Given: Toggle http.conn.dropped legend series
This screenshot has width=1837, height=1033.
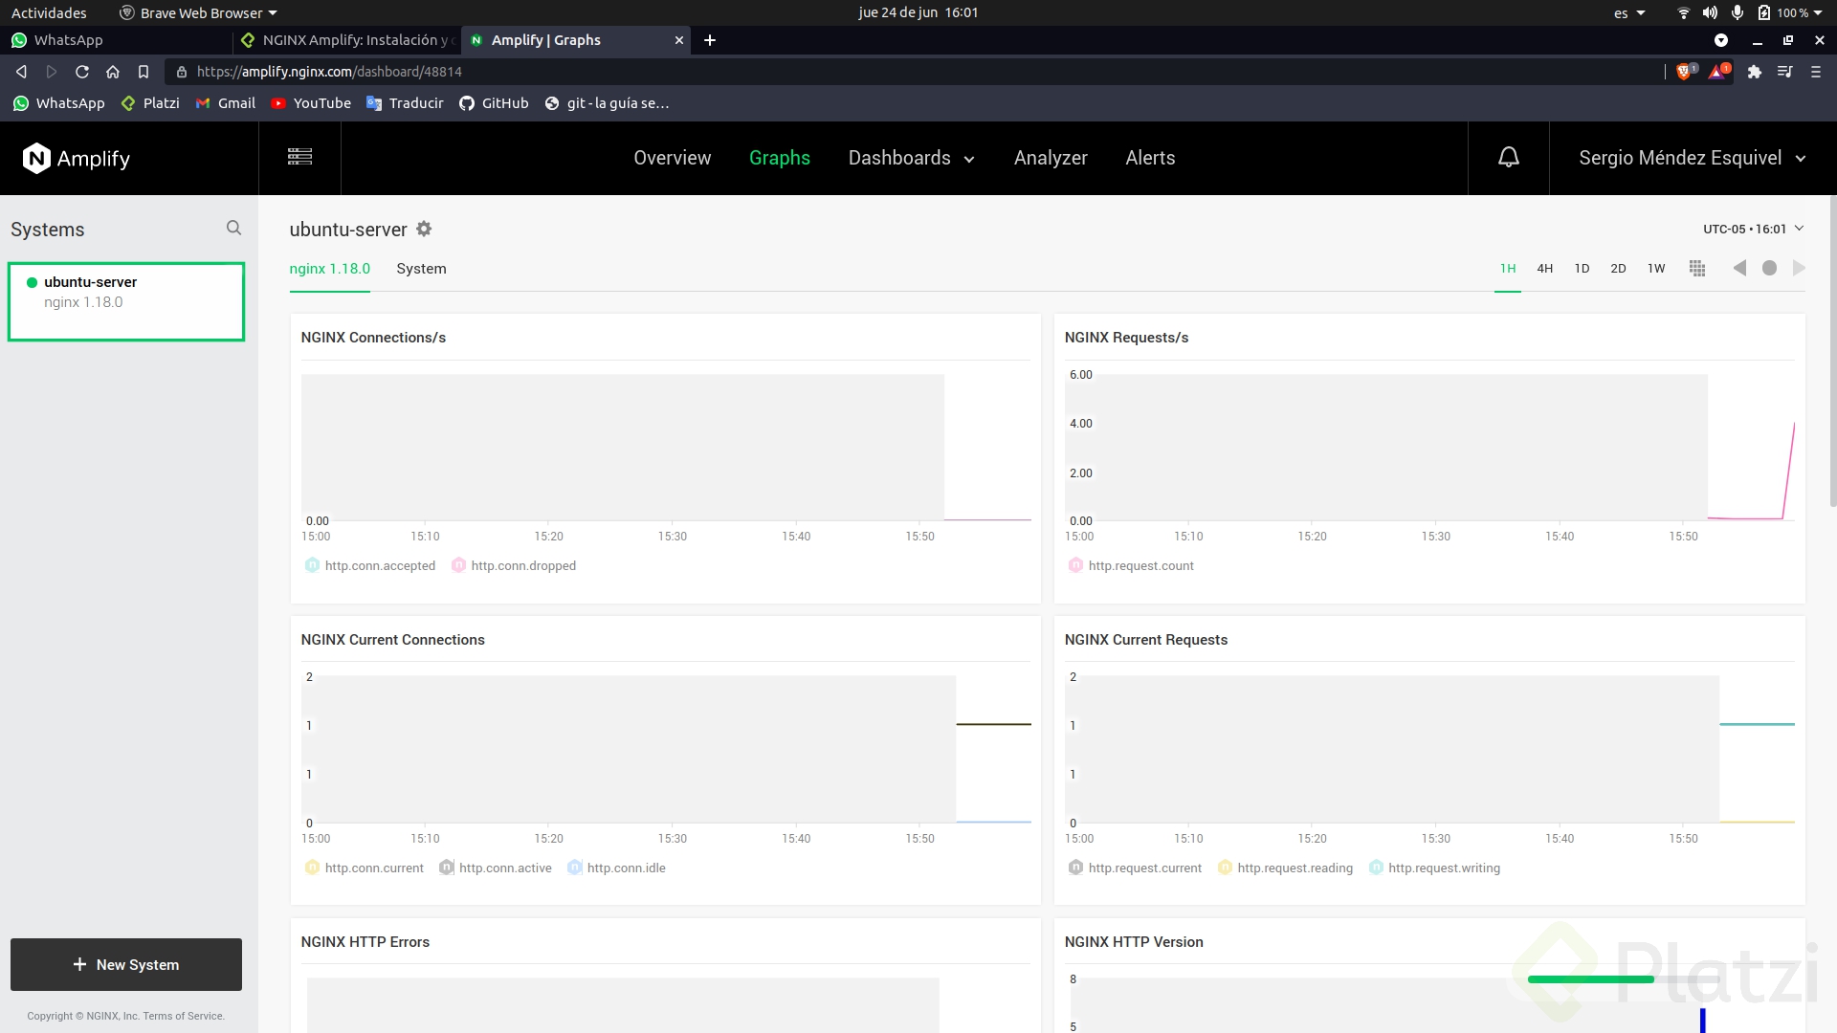Looking at the screenshot, I should coord(514,566).
